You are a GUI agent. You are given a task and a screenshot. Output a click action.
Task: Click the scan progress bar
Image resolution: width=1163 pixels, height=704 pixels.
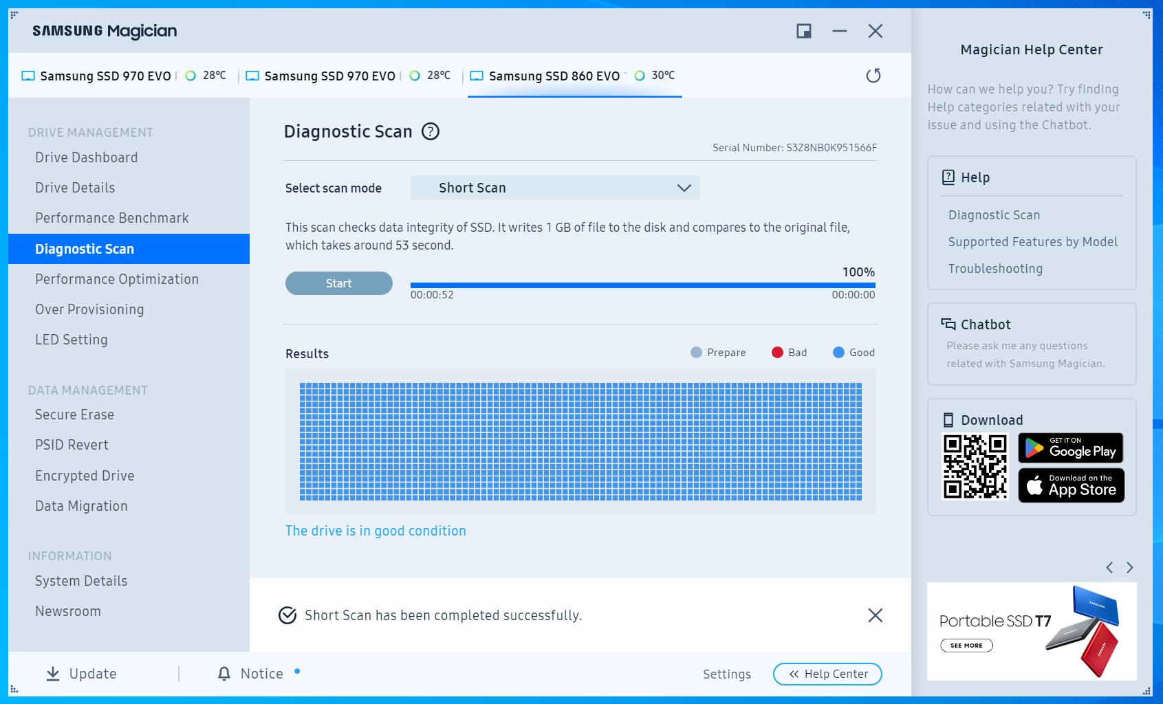tap(642, 285)
